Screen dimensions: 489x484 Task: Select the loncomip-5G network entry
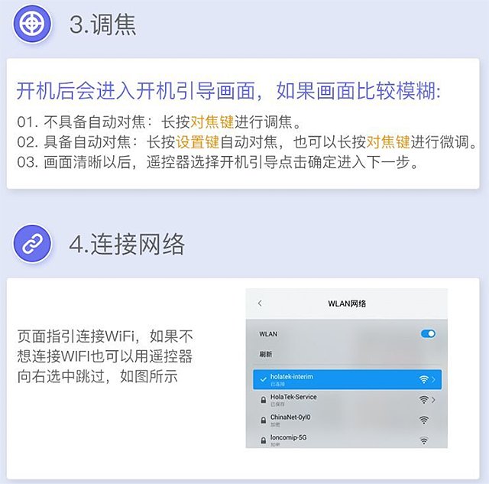click(348, 440)
